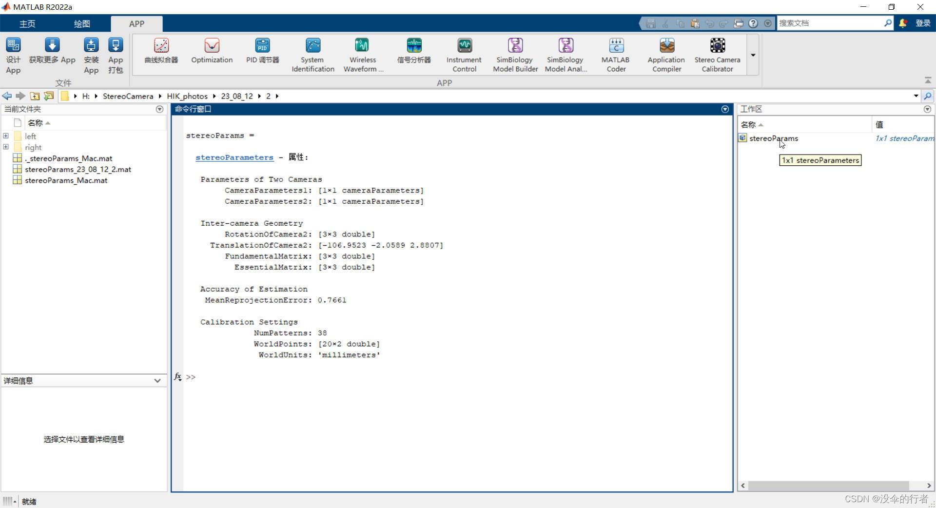Open the Design App tool
This screenshot has height=508, width=936.
13,55
